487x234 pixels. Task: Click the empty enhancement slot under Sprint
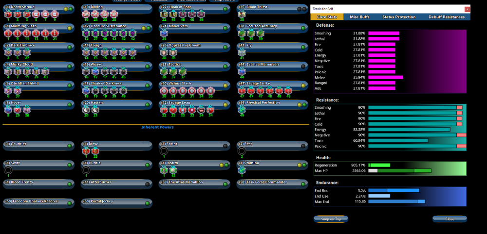point(164,151)
